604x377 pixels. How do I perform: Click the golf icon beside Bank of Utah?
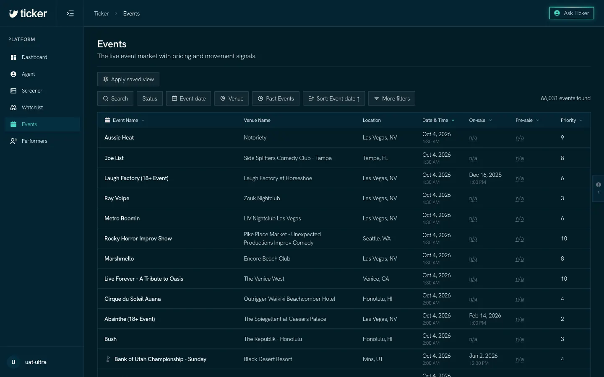click(108, 359)
